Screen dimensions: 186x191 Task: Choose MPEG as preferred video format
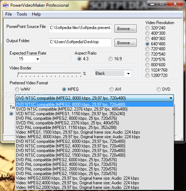point(70,89)
